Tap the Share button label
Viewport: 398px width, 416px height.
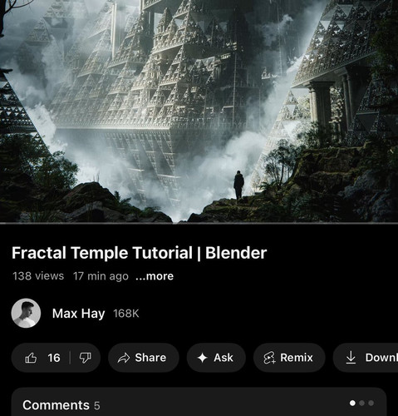pos(150,358)
